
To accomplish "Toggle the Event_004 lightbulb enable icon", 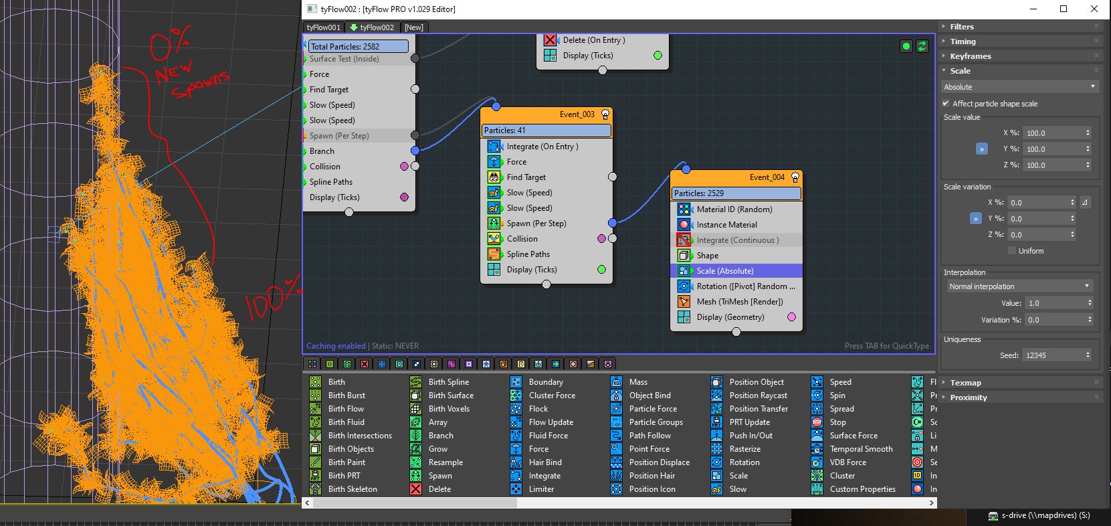I will tap(795, 177).
